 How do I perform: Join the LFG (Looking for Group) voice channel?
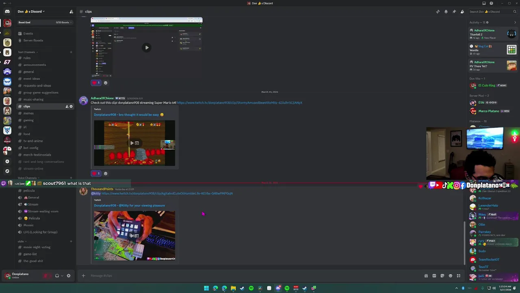click(40, 232)
